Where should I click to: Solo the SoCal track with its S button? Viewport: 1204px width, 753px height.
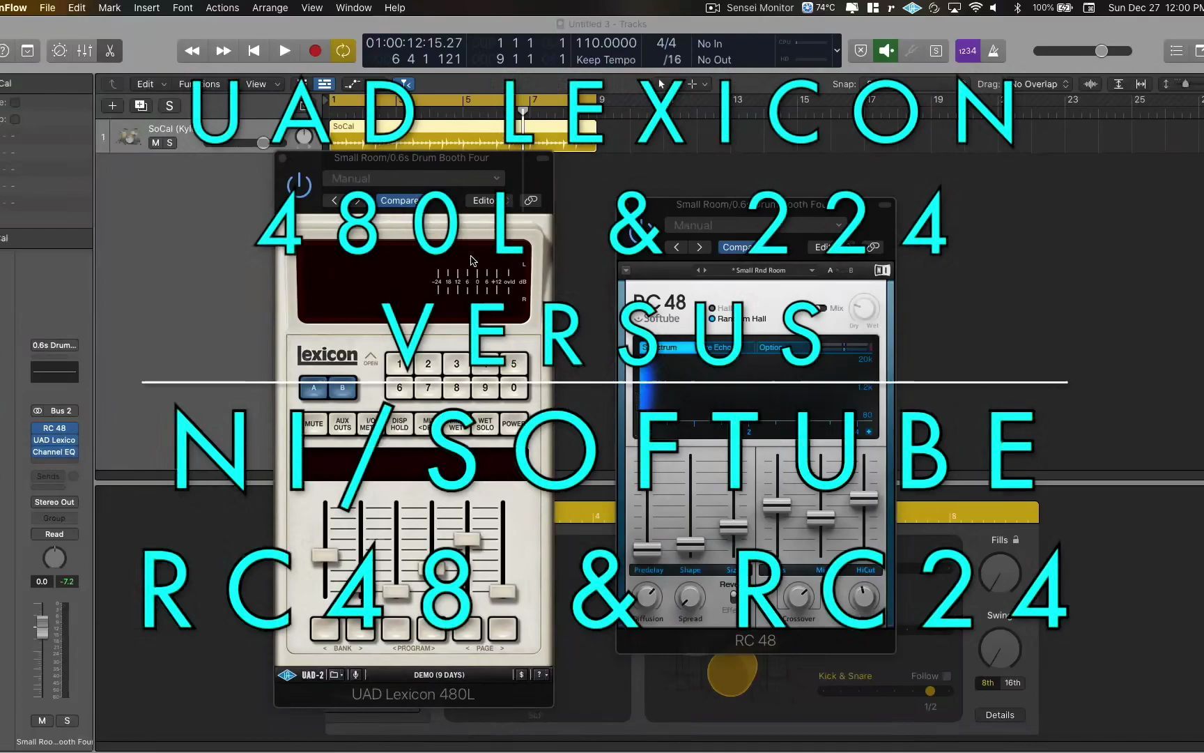(x=169, y=142)
